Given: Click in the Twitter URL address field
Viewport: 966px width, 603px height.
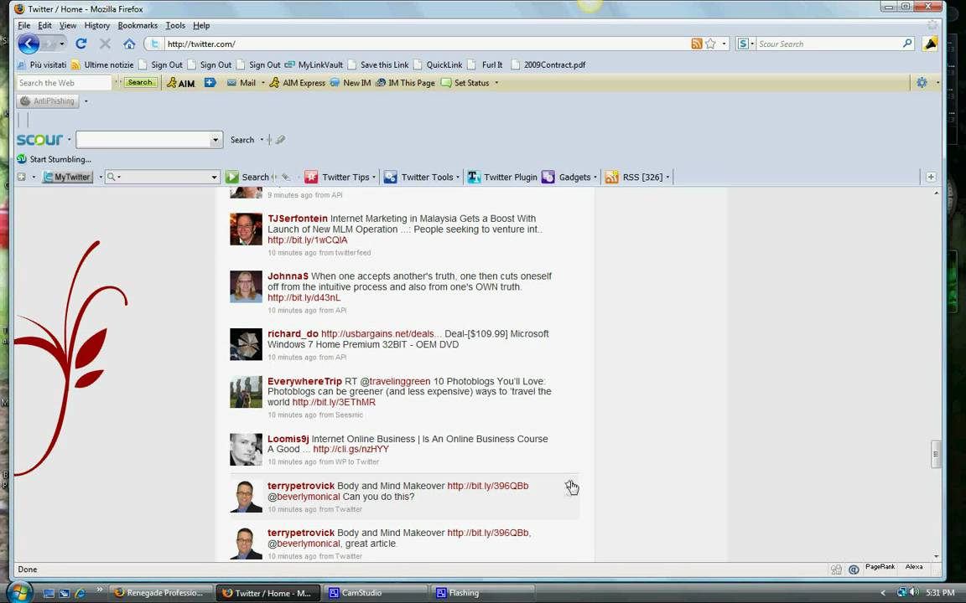Looking at the screenshot, I should point(425,44).
